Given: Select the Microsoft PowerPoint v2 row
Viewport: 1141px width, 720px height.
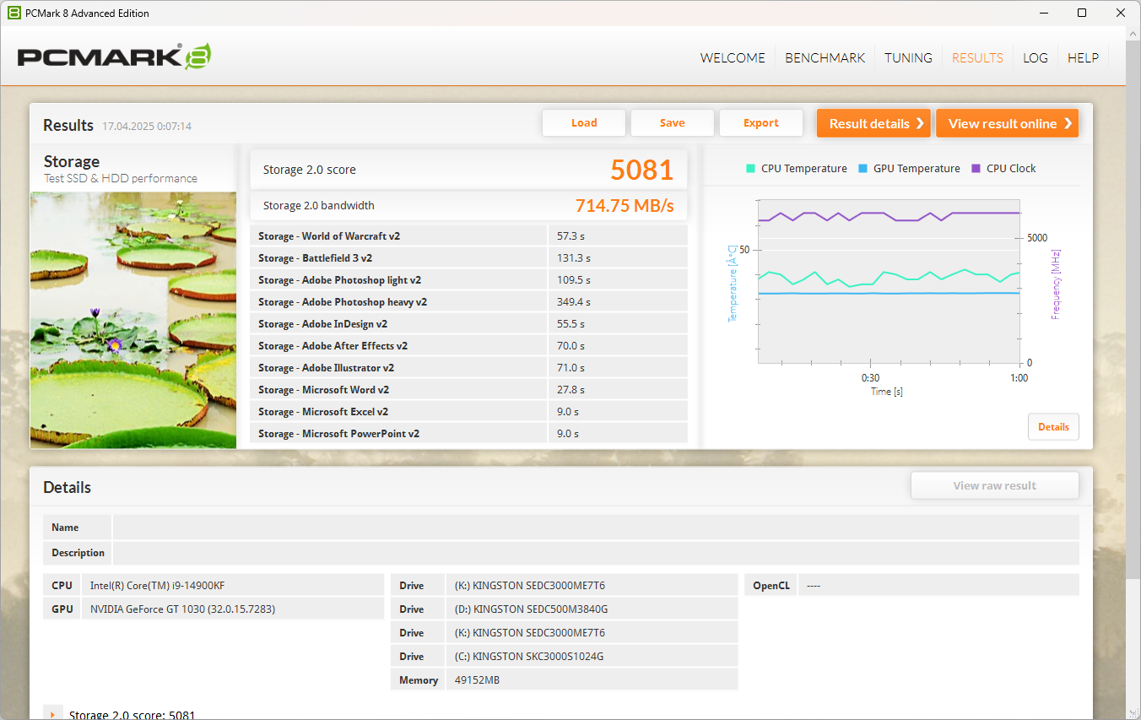Looking at the screenshot, I should pyautogui.click(x=468, y=434).
